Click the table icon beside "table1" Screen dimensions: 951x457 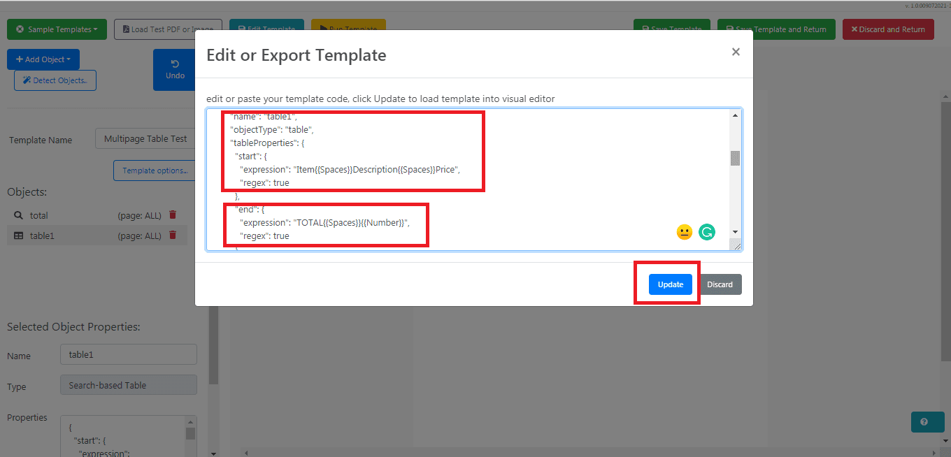pos(18,235)
